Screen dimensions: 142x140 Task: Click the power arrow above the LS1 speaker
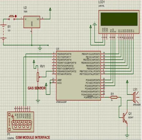[x=127, y=82]
